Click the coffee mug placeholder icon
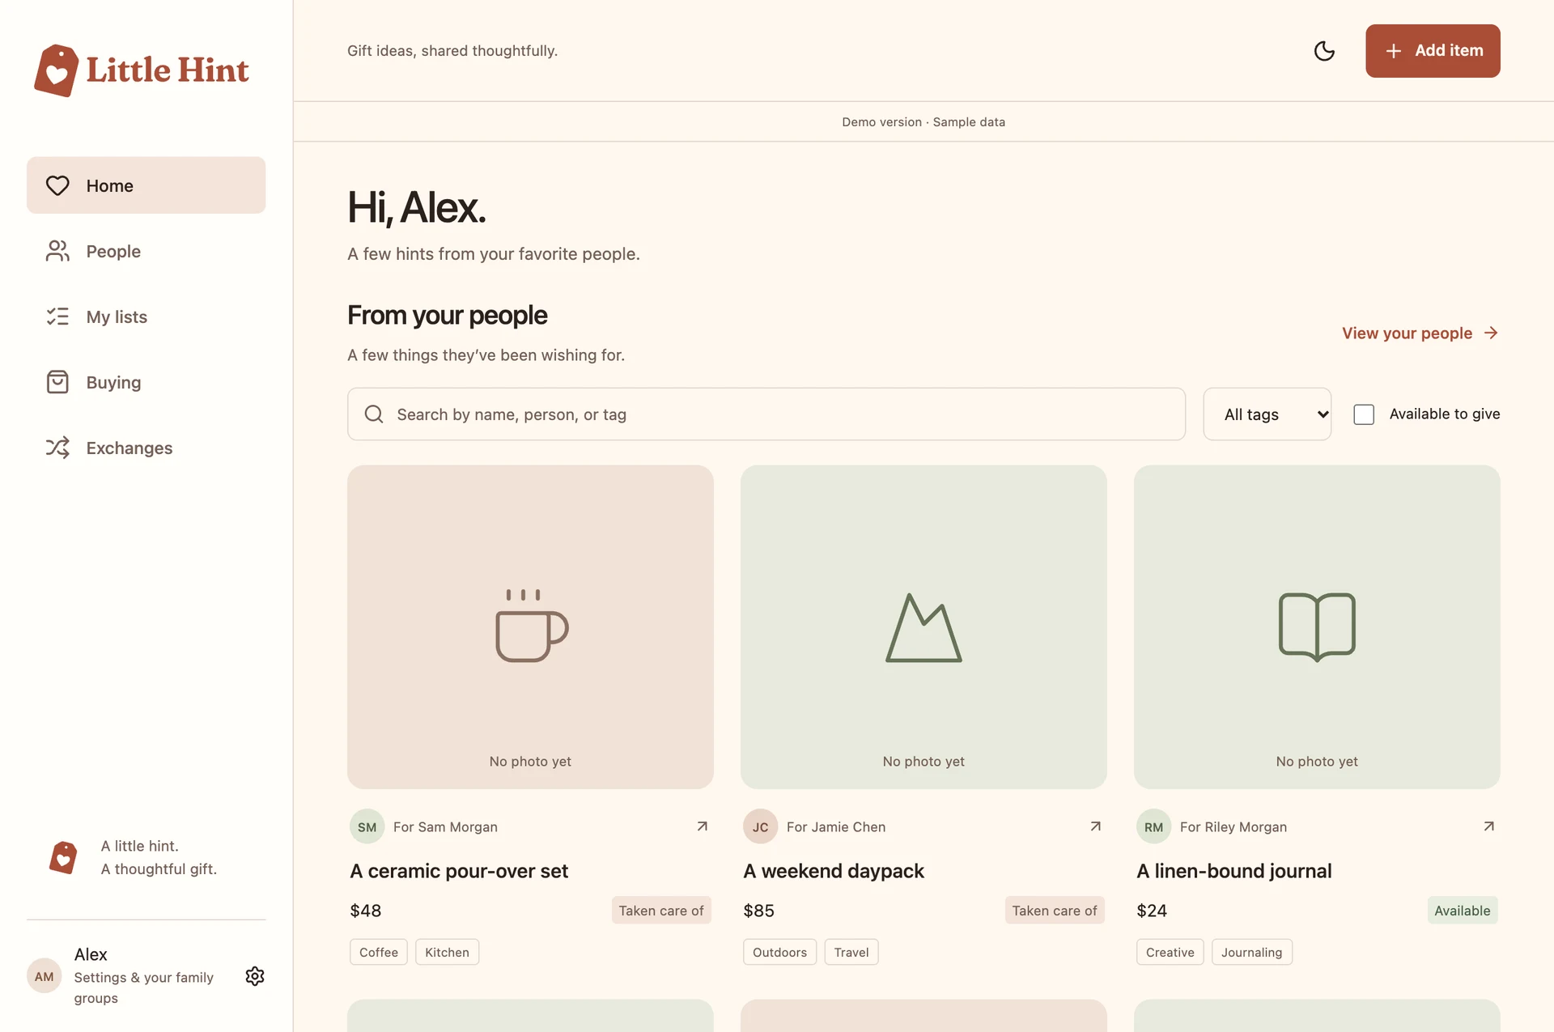Image resolution: width=1554 pixels, height=1032 pixels. [x=531, y=625]
